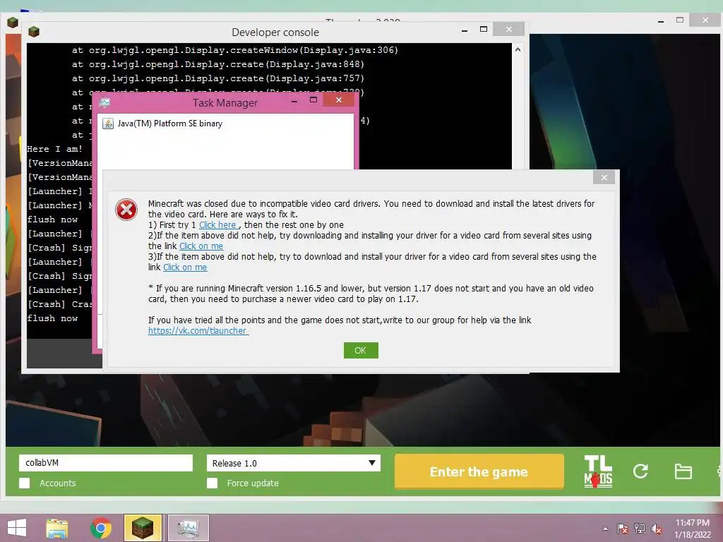The image size is (723, 542).
Task: Click the network tray icon
Action: tap(639, 529)
